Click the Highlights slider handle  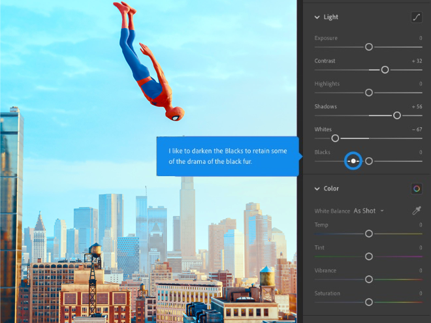tap(369, 93)
